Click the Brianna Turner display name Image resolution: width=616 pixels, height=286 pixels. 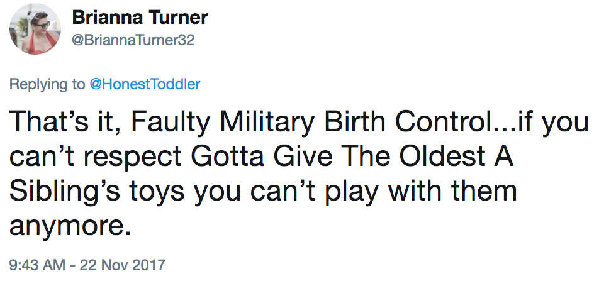coord(140,18)
